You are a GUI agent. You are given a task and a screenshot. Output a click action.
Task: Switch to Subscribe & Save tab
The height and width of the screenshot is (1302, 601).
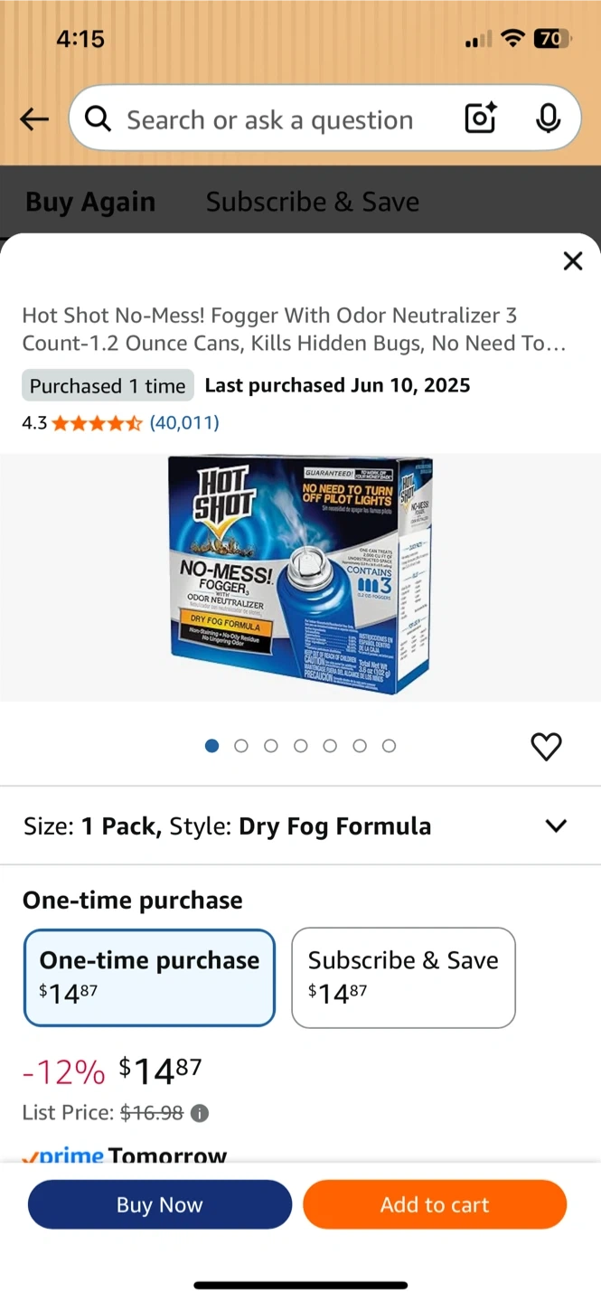pos(312,202)
